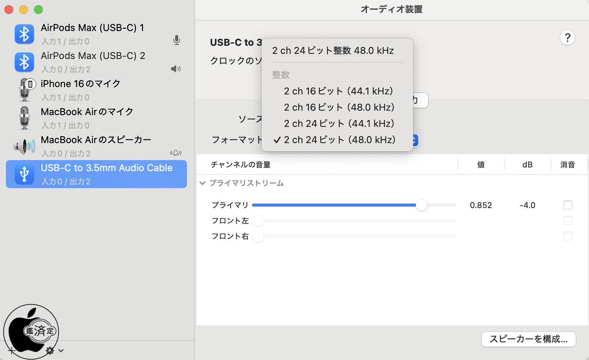This screenshot has height=360, width=589.
Task: Toggle mute checkbox for フロント右
Action: click(568, 236)
